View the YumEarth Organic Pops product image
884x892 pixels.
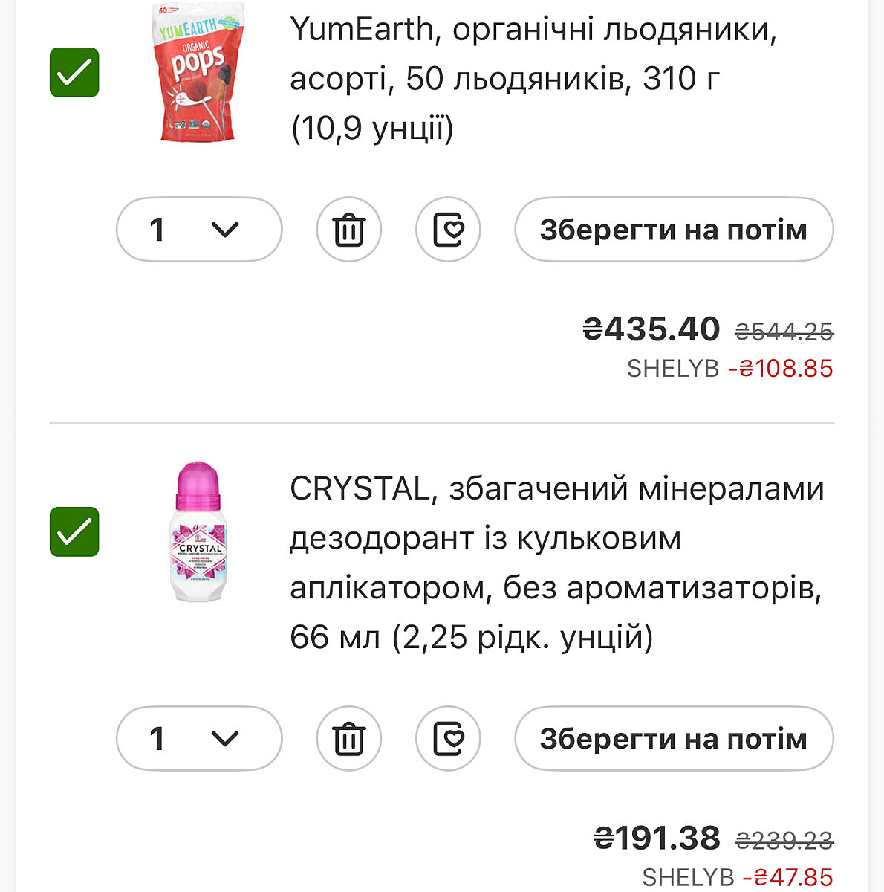pyautogui.click(x=198, y=72)
